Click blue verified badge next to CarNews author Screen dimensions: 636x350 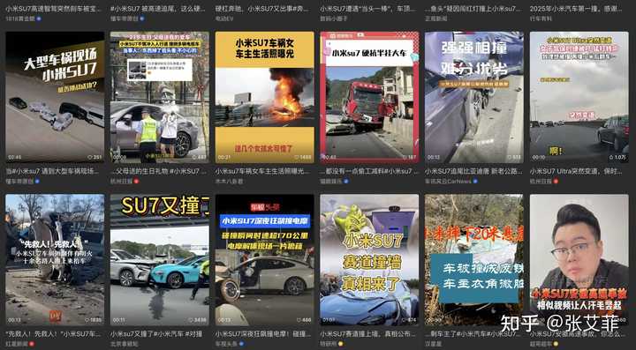click(x=474, y=182)
